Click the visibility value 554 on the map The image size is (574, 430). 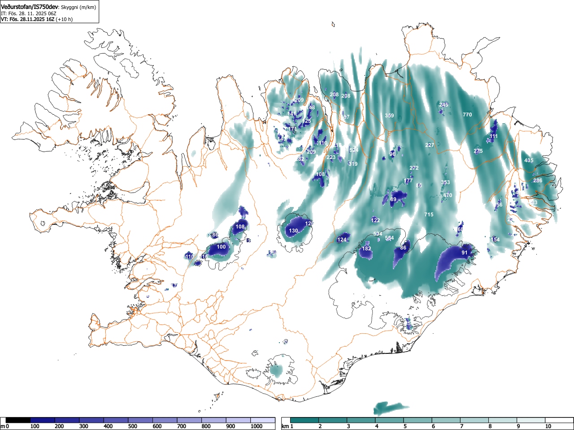click(389, 238)
